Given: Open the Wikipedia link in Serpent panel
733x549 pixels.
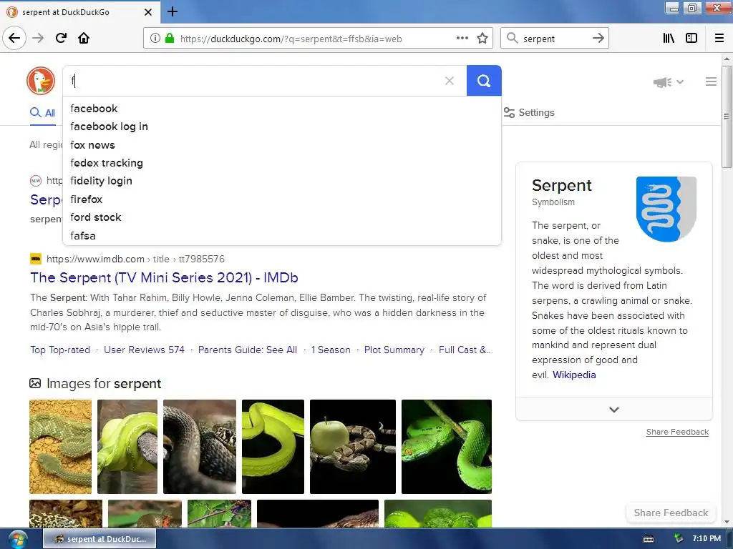Looking at the screenshot, I should [x=574, y=375].
